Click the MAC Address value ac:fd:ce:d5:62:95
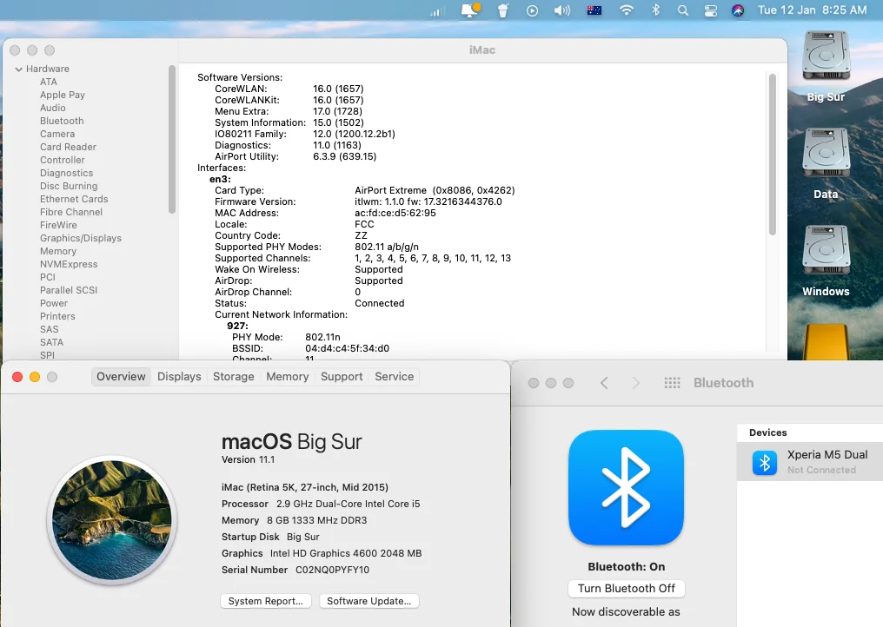Screen dimensions: 883x627 tap(395, 213)
